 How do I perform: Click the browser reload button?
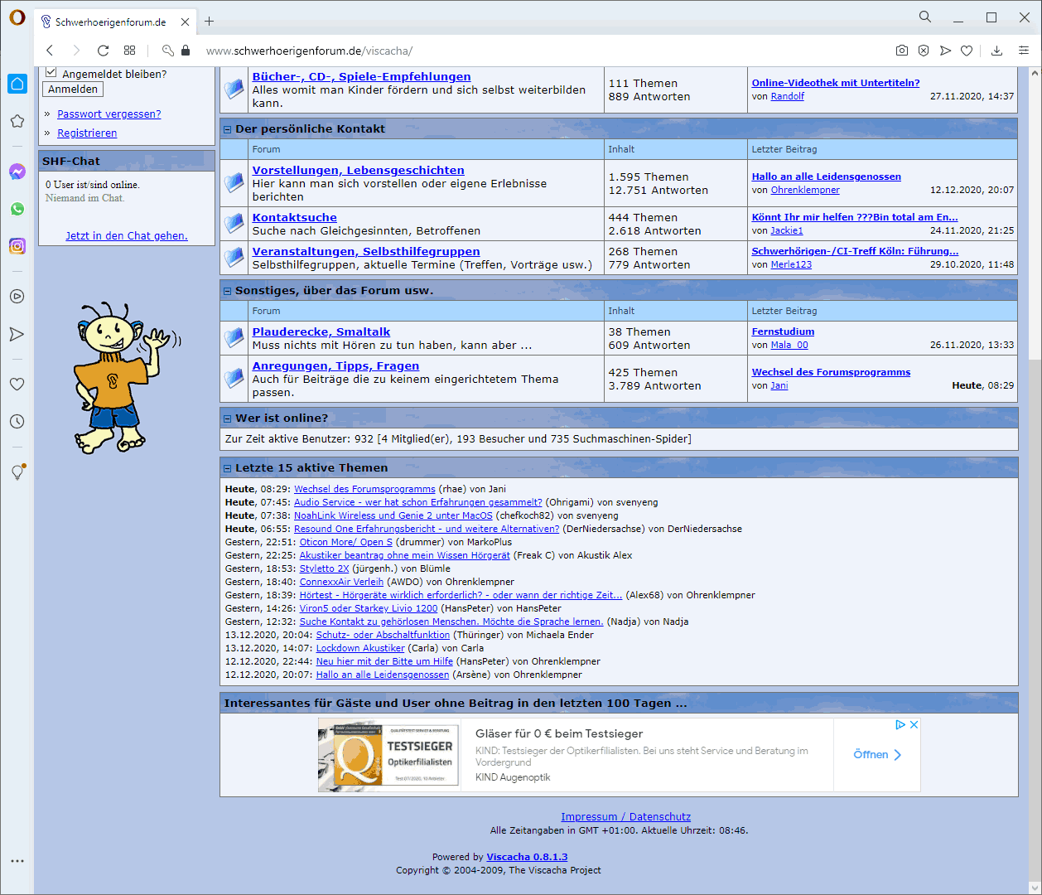(x=103, y=51)
